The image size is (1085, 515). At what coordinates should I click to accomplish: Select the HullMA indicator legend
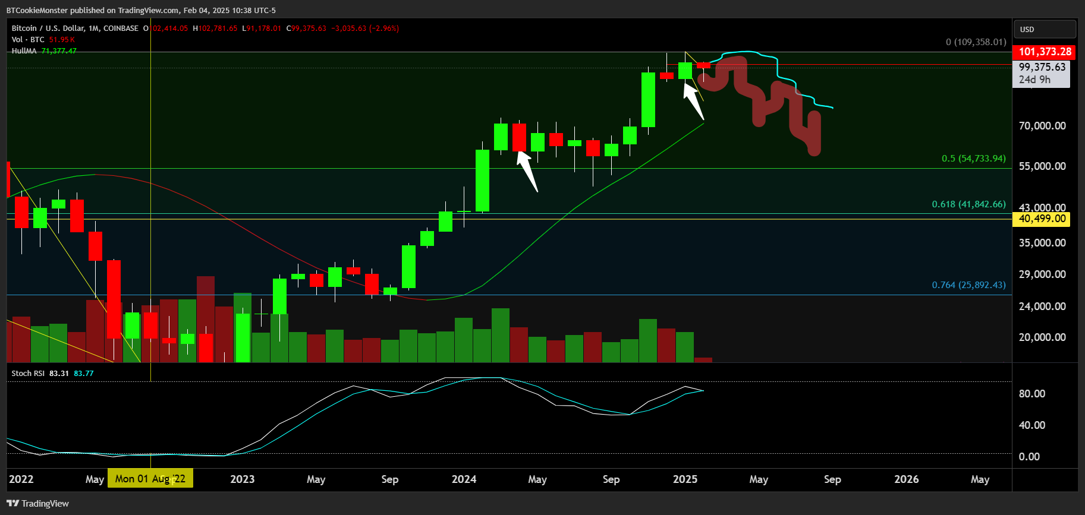(x=24, y=50)
